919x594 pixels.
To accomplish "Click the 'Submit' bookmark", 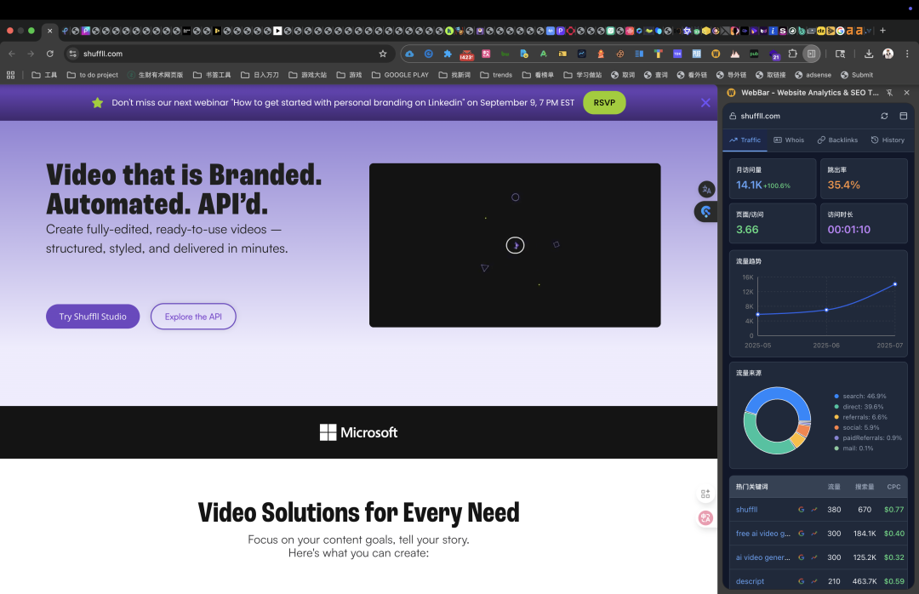I will (x=857, y=75).
